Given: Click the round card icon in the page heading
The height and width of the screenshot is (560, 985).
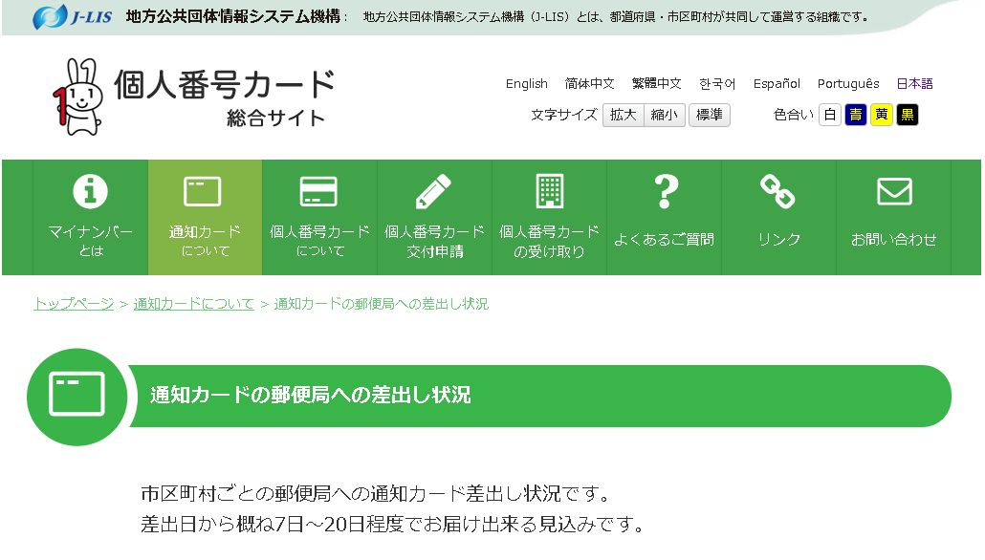Looking at the screenshot, I should pos(77,397).
